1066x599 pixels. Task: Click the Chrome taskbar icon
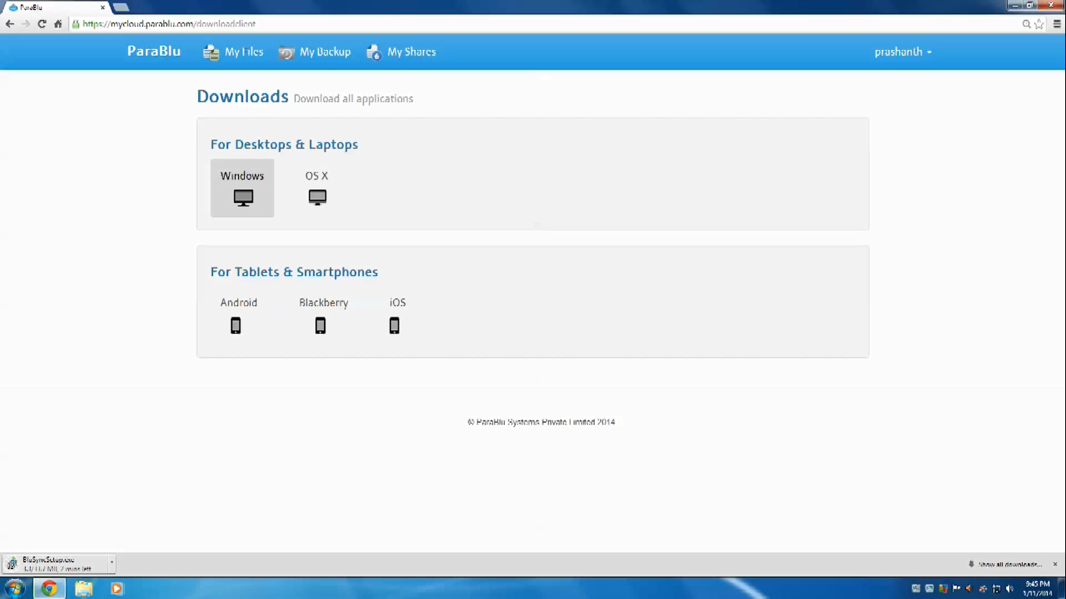click(49, 588)
